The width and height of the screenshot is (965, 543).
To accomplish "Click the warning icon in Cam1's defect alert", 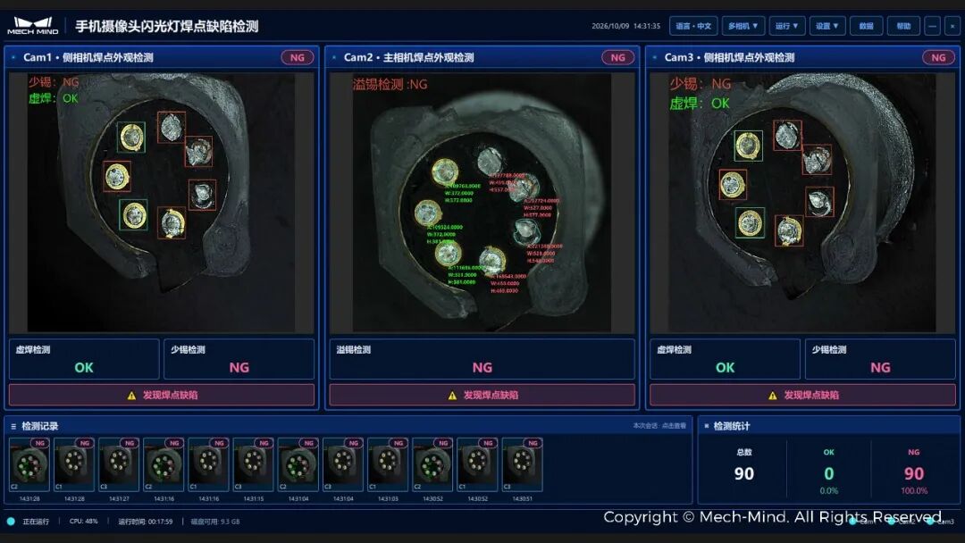I will [131, 396].
